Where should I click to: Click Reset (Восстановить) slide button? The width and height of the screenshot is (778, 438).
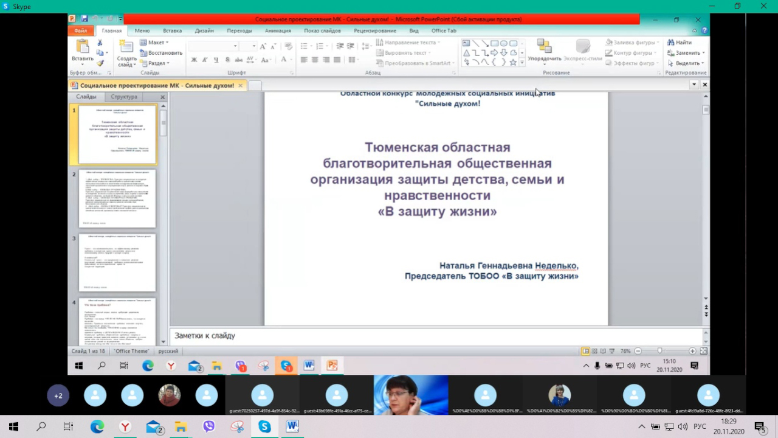click(161, 53)
